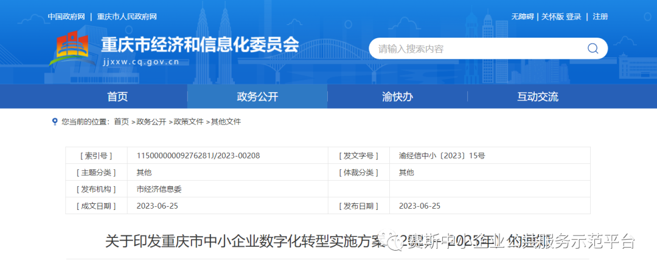This screenshot has width=657, height=270.
Task: Click the 登录 login link
Action: tap(574, 17)
